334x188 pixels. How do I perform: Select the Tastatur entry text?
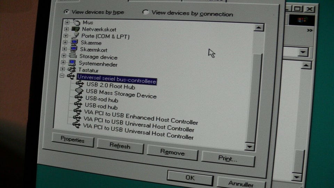pyautogui.click(x=88, y=70)
